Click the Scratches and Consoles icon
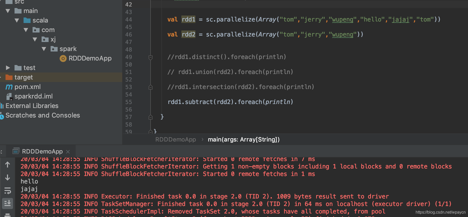 pyautogui.click(x=2, y=116)
